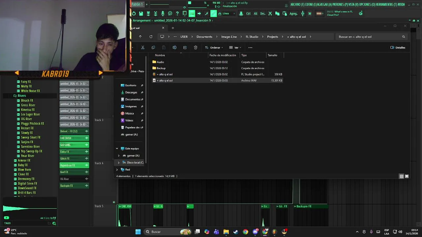The width and height of the screenshot is (422, 237).
Task: Click the chat bubble icon in FL toolbar
Action: (170, 13)
